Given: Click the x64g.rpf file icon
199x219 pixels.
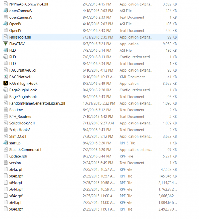Looking at the screenshot, I should [6, 209].
